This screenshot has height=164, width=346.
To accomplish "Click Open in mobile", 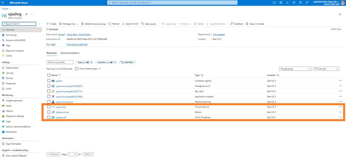I will click(255, 24).
